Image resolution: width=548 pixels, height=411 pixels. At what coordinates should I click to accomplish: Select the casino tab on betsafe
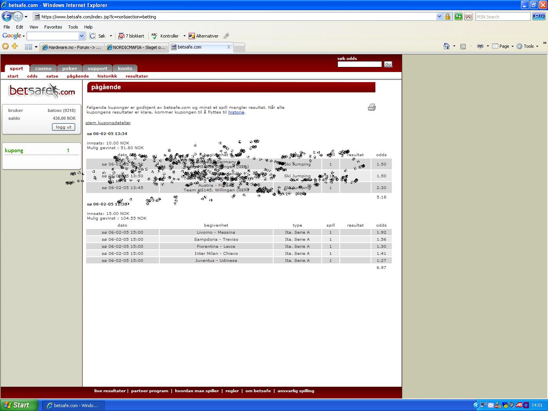point(43,68)
